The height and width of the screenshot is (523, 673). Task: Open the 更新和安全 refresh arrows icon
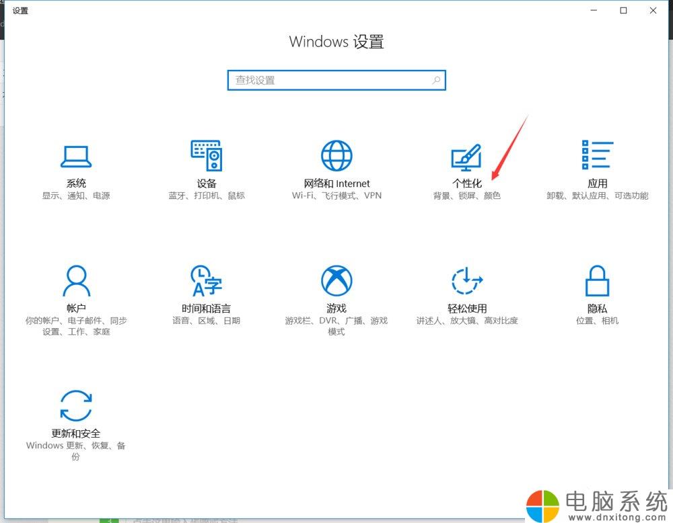(76, 405)
